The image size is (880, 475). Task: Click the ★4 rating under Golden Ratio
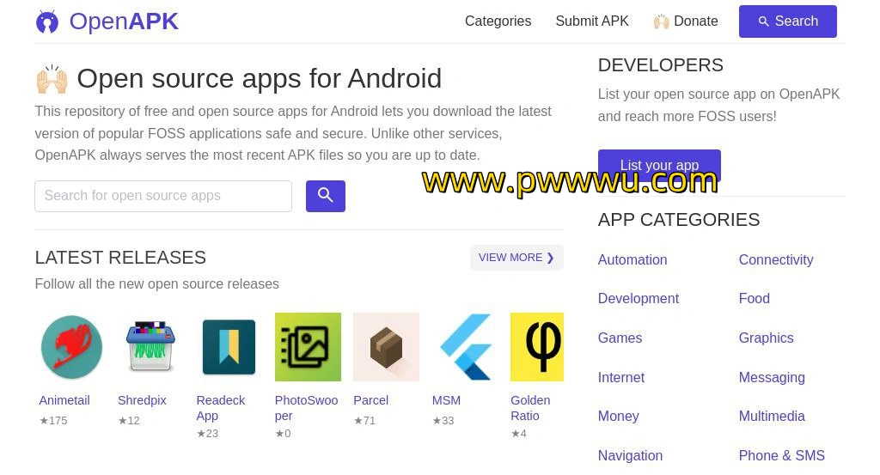point(518,434)
